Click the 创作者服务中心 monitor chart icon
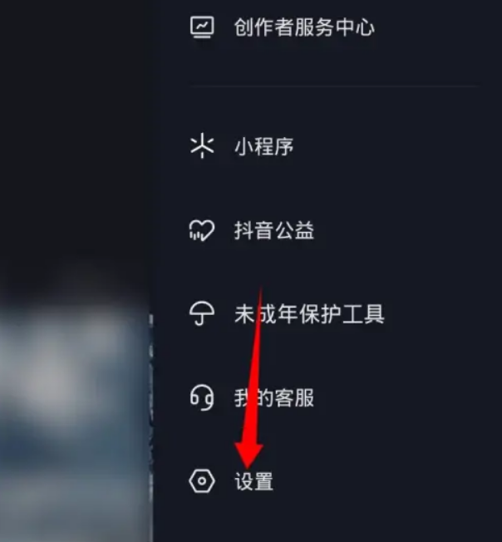502x542 pixels. pos(202,27)
